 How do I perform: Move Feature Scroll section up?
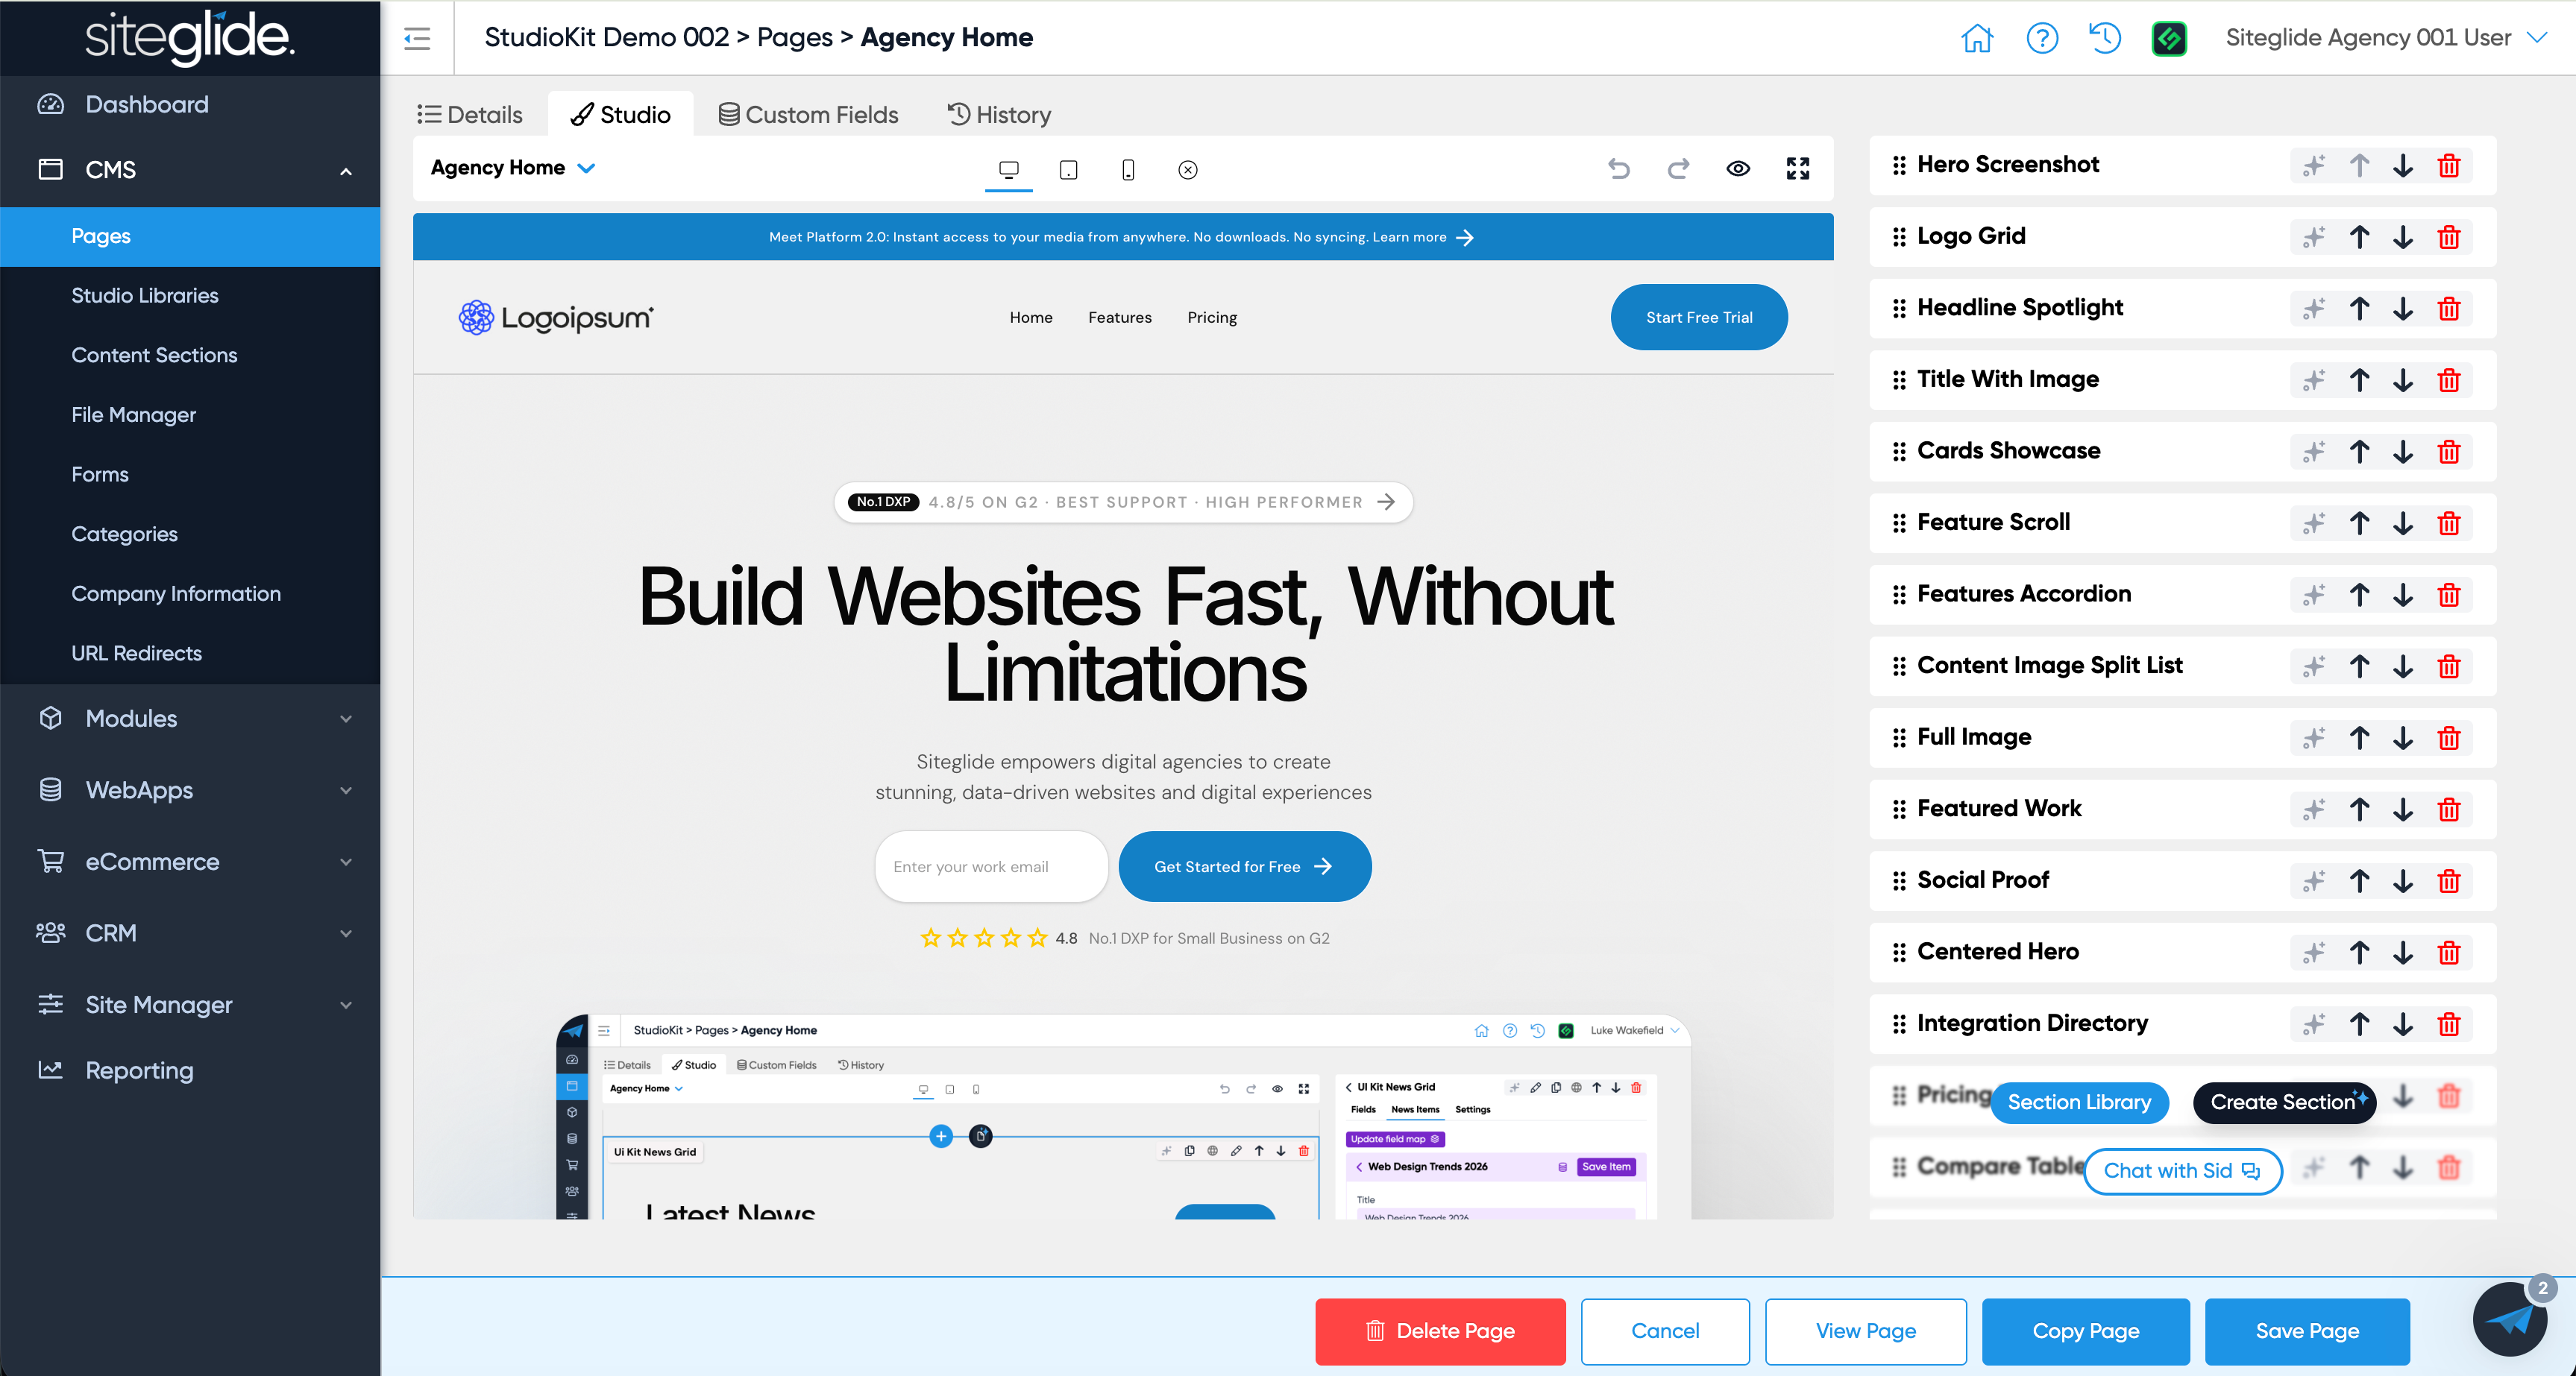(2360, 523)
